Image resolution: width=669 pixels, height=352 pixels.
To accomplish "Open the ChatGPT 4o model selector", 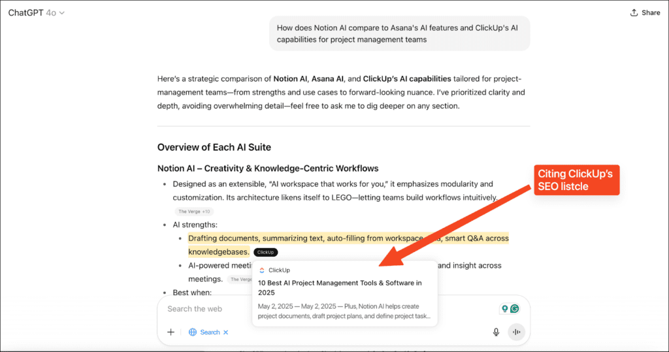I will pyautogui.click(x=37, y=12).
